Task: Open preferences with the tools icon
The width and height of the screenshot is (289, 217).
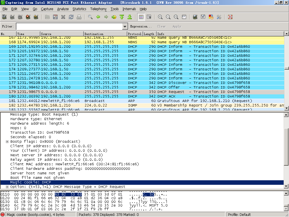Action: (219, 17)
